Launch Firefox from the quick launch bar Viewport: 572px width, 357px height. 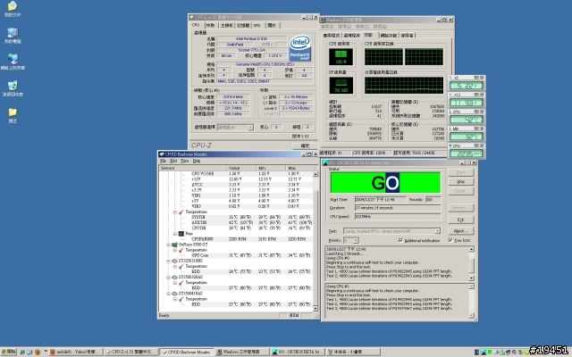point(38,352)
